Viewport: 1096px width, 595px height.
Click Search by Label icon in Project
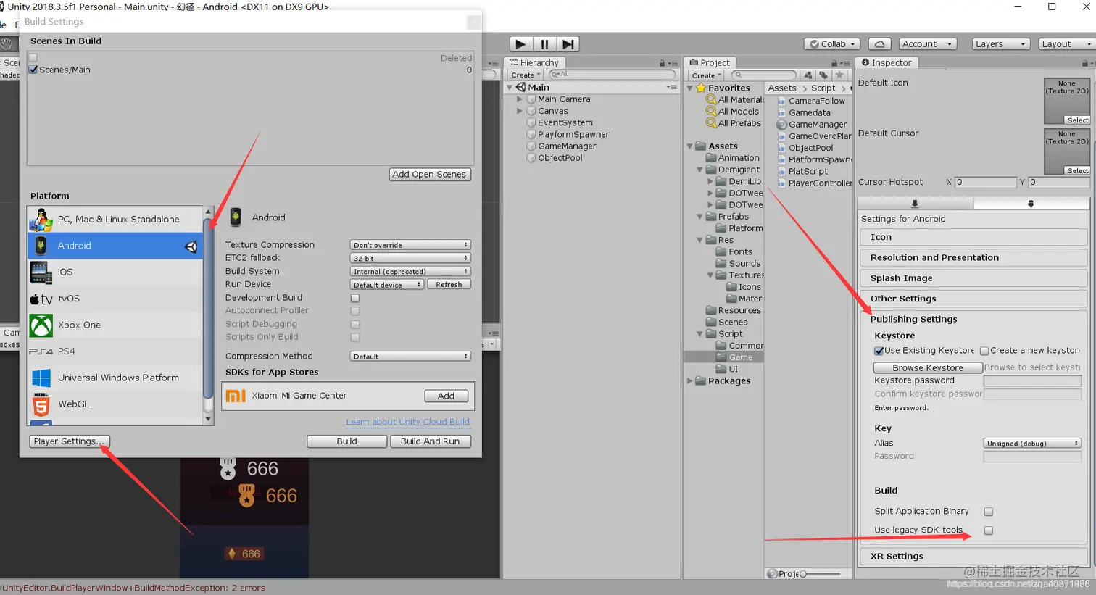[x=823, y=75]
